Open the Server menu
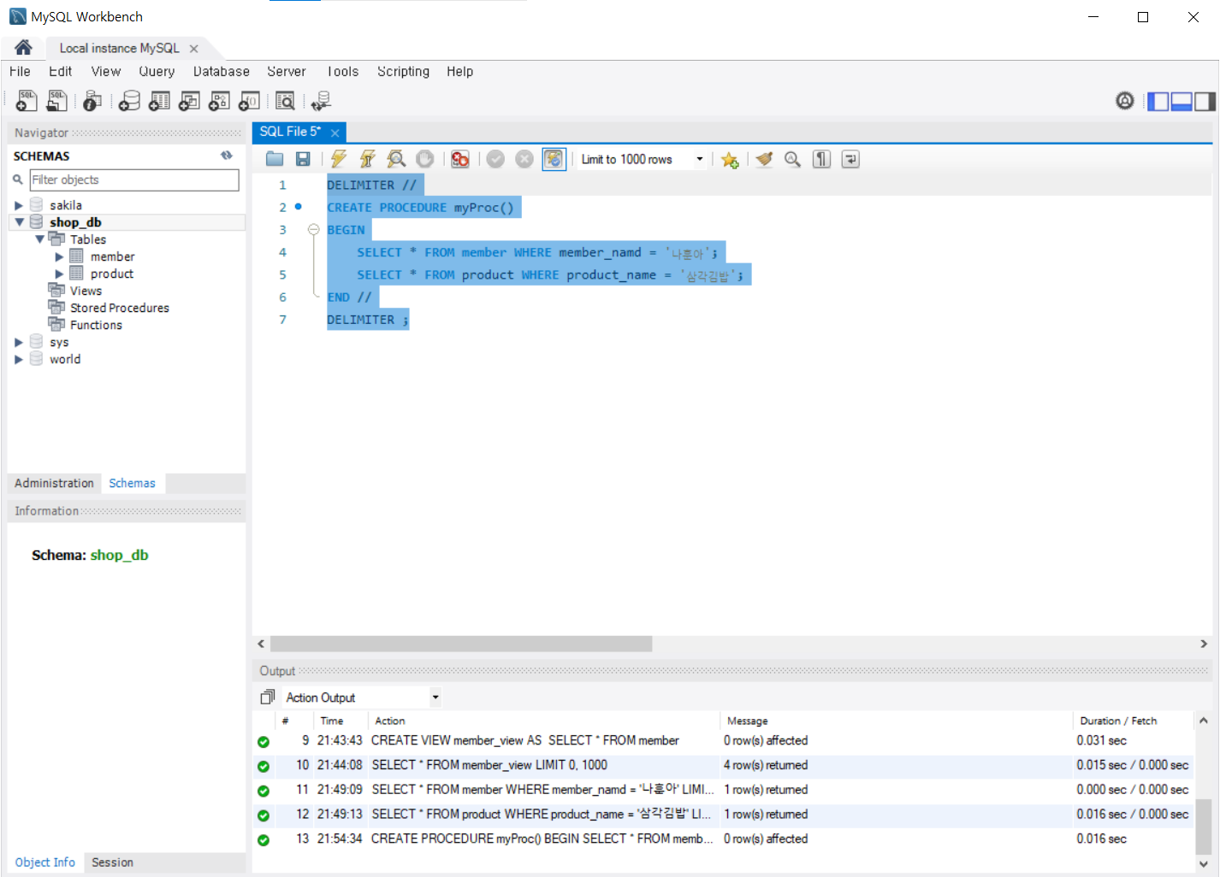This screenshot has height=877, width=1220. 286,72
